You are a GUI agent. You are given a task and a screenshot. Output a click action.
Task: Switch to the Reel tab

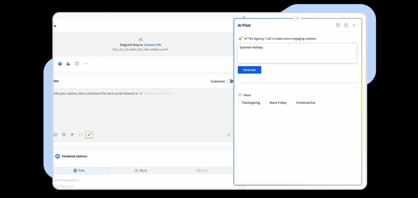202,171
